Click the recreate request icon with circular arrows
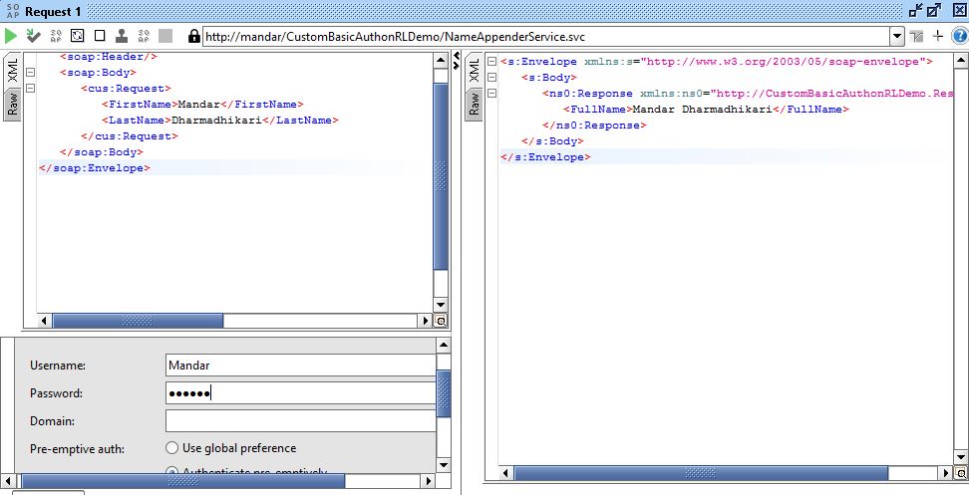 pos(77,36)
